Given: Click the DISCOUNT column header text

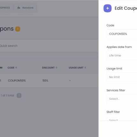Looking at the screenshot, I should point(48,68).
